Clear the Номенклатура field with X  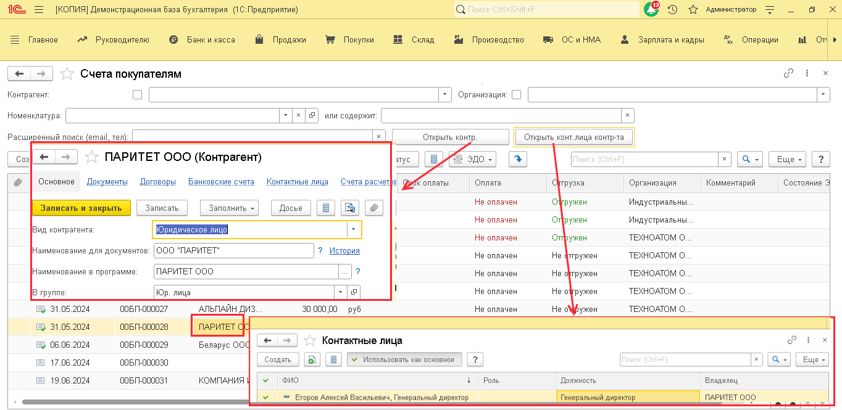(x=298, y=115)
